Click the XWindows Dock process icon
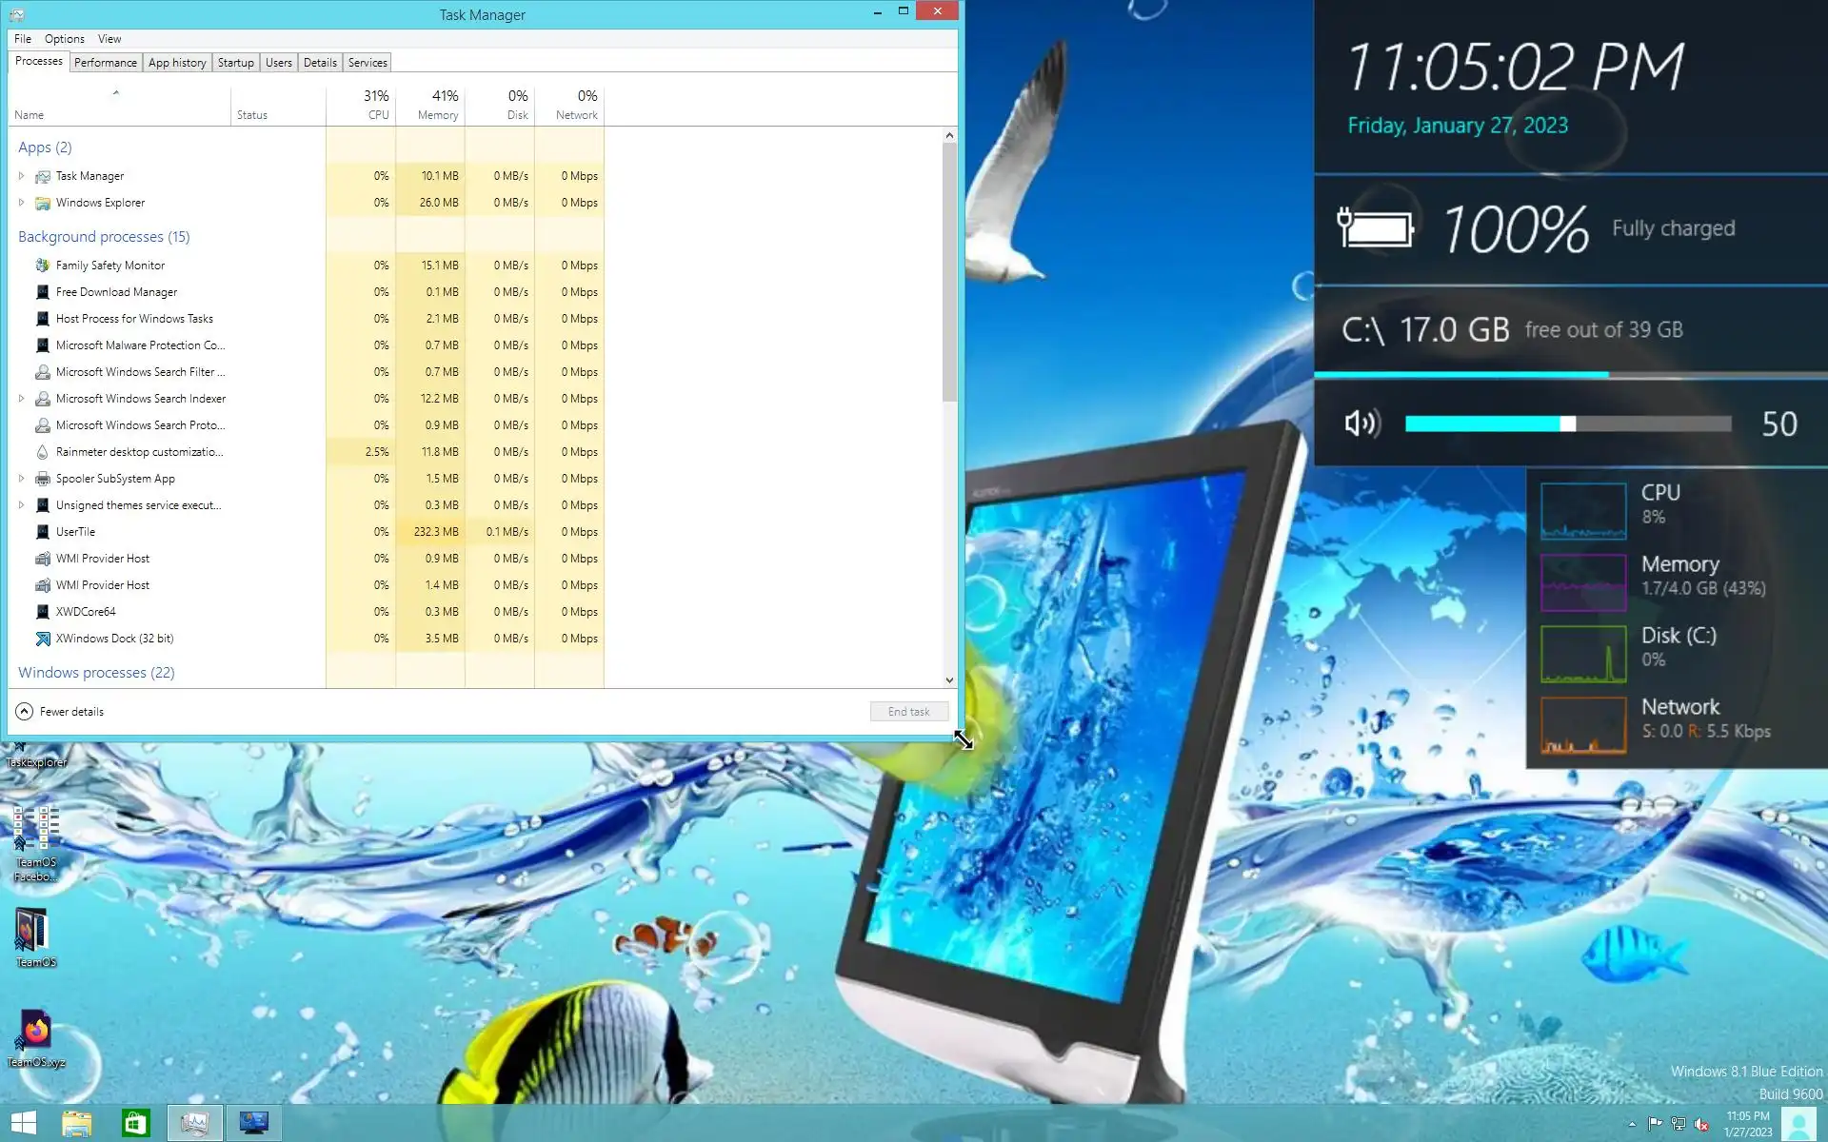Viewport: 1828px width, 1142px height. click(x=42, y=639)
